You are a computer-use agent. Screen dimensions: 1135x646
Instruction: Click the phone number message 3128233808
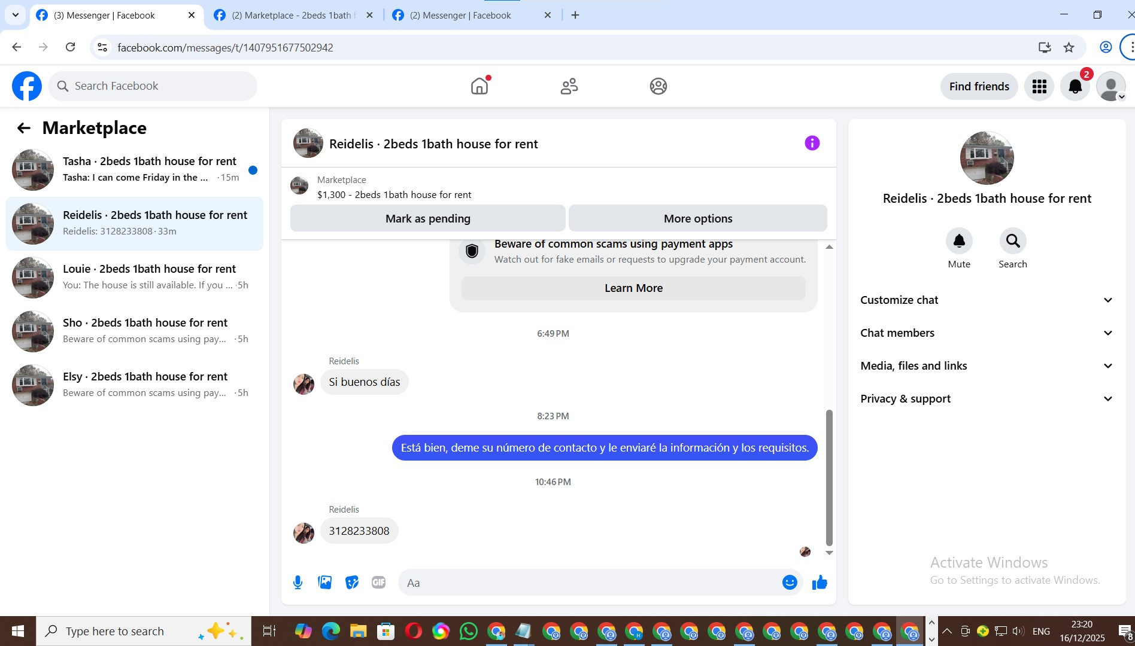[x=359, y=531]
